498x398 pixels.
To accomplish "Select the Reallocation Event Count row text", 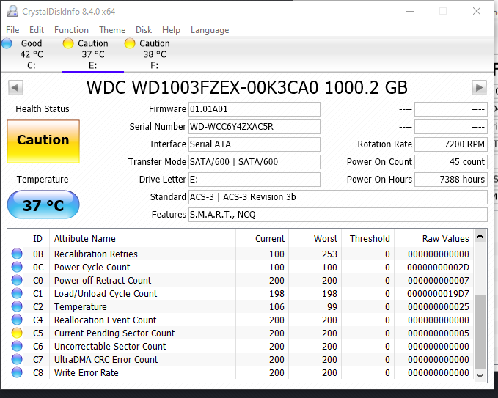I will click(x=106, y=320).
